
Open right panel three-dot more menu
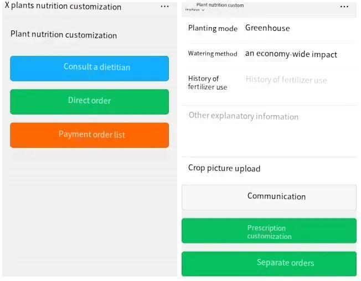point(344,7)
